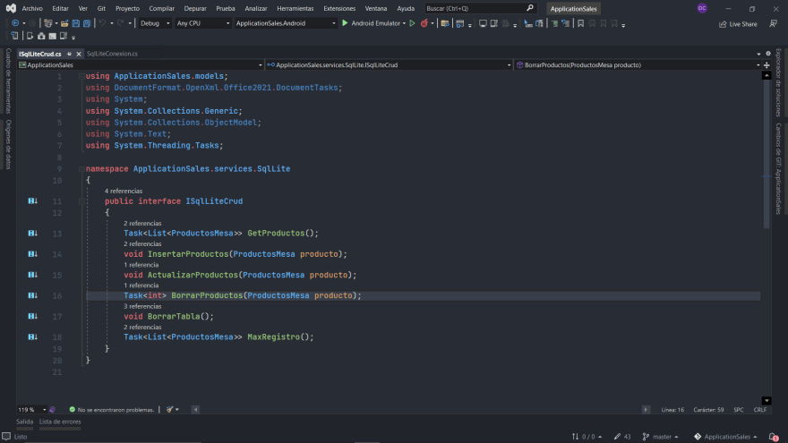Open the Any CPU platform dropdown
Screen dimensions: 788x443
pos(203,23)
